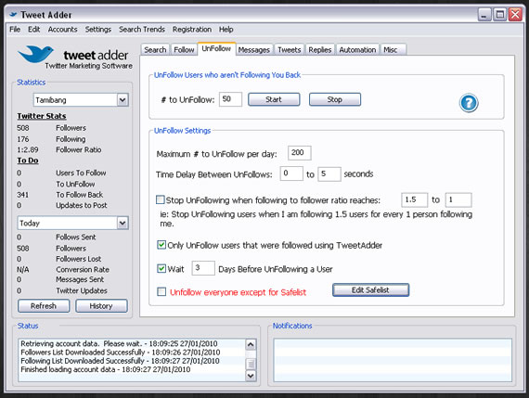Viewport: 529px width, 398px height.
Task: Click the maximum time delay field showing 5
Action: [x=329, y=173]
